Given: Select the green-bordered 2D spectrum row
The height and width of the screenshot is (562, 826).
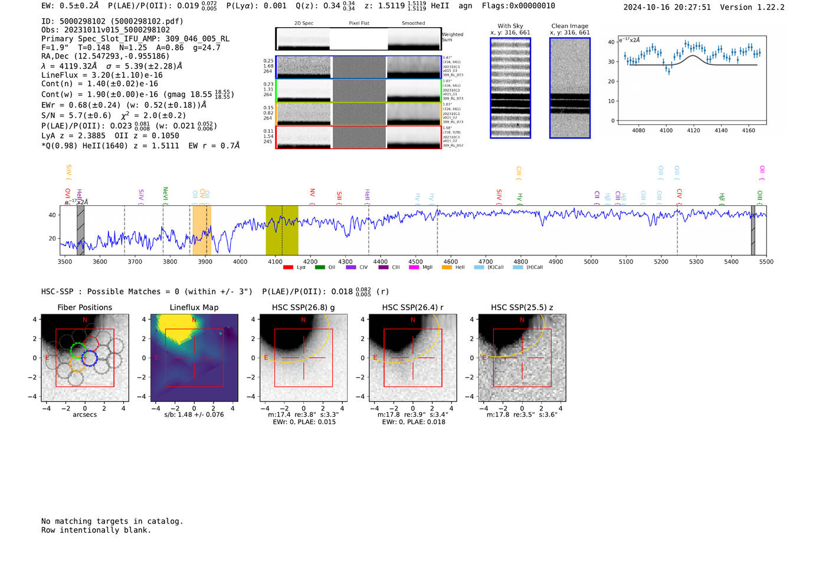Looking at the screenshot, I should [x=358, y=91].
